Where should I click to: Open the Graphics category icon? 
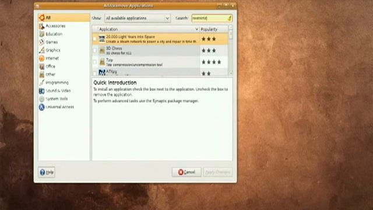[42, 50]
